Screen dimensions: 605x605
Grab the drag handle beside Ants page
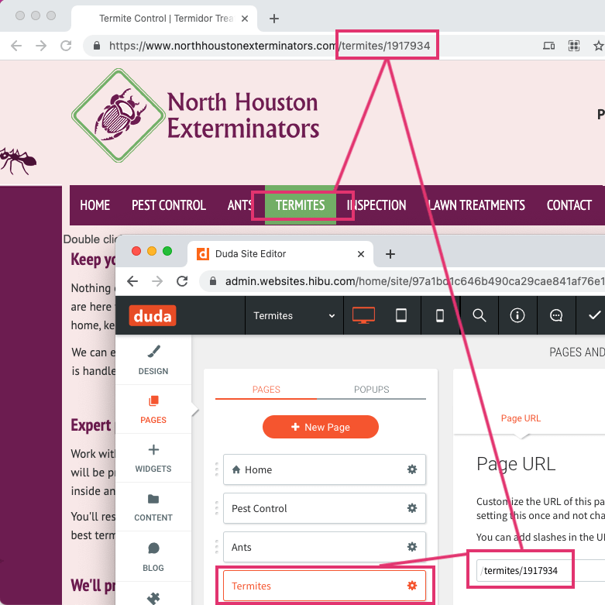coord(217,546)
